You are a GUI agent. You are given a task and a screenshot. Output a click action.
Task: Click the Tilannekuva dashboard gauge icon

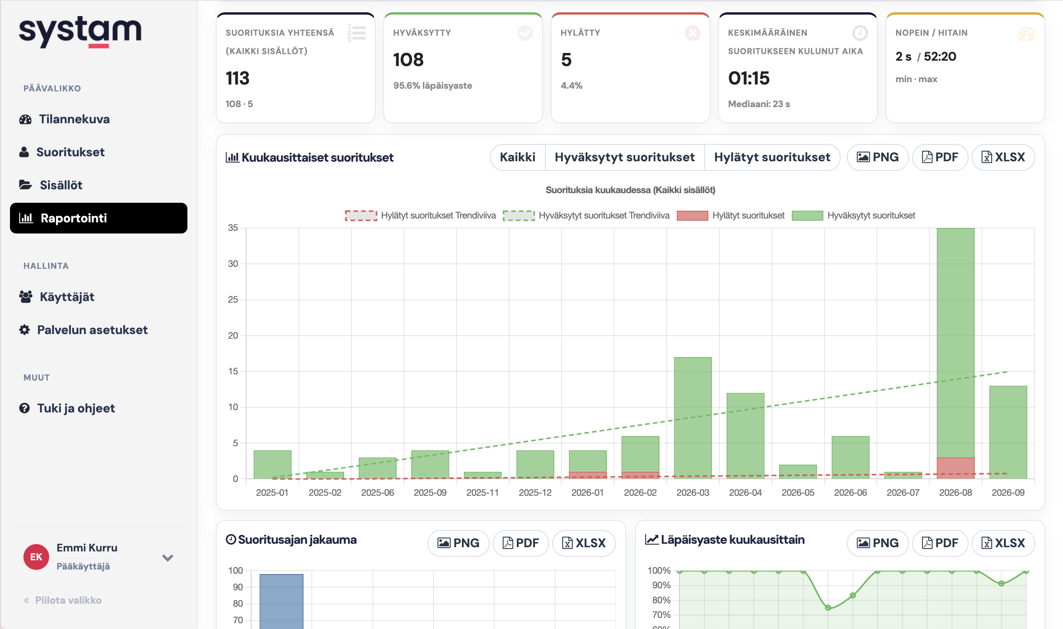(25, 119)
